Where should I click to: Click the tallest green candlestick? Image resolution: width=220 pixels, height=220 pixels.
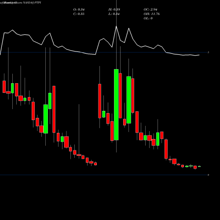tap(116, 105)
